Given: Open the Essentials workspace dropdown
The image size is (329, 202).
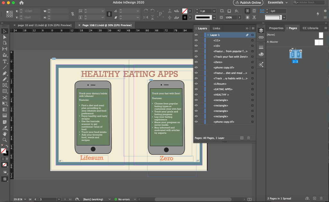Looking at the screenshot, I should click(278, 3).
